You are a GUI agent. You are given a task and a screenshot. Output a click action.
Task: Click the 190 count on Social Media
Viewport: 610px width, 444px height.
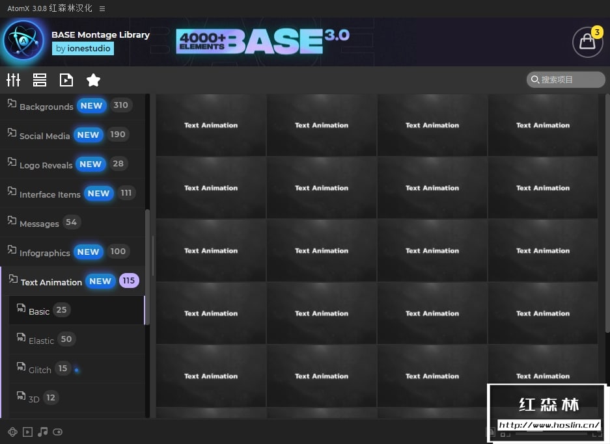(118, 135)
